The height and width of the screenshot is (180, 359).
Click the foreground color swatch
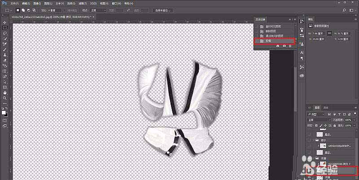(x=4, y=112)
